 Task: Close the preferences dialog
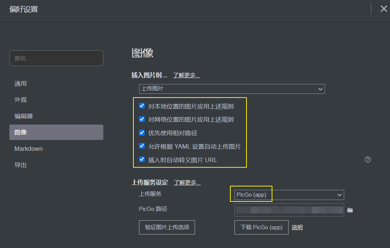pyautogui.click(x=384, y=9)
